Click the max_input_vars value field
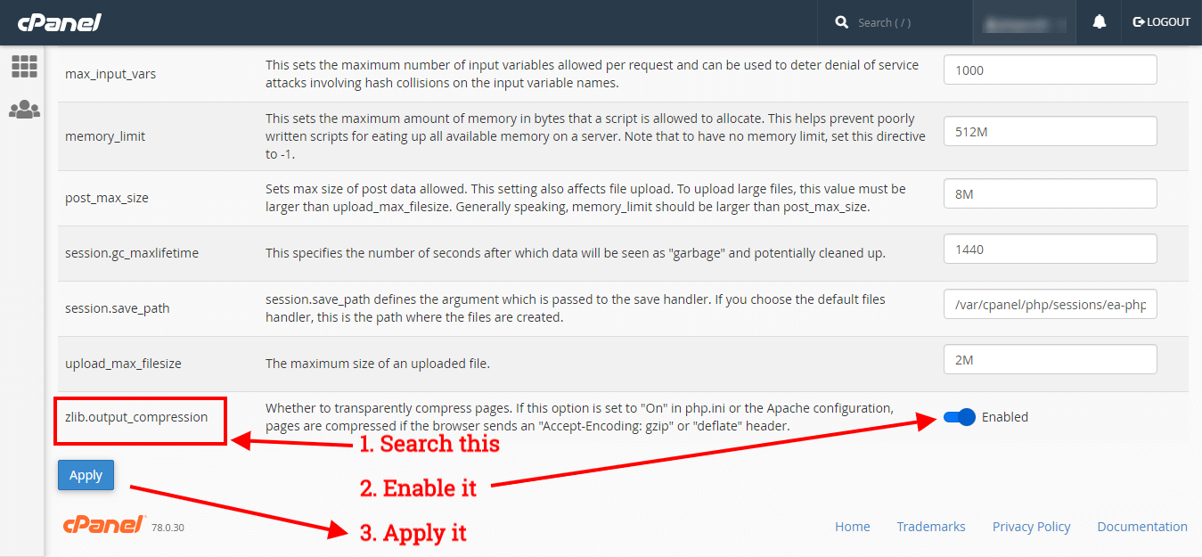The image size is (1202, 557). 1050,70
